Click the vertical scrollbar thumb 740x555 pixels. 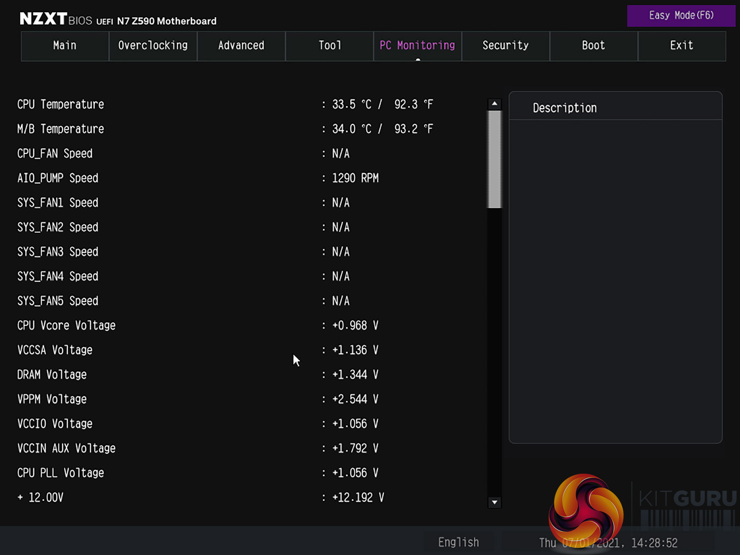click(494, 159)
